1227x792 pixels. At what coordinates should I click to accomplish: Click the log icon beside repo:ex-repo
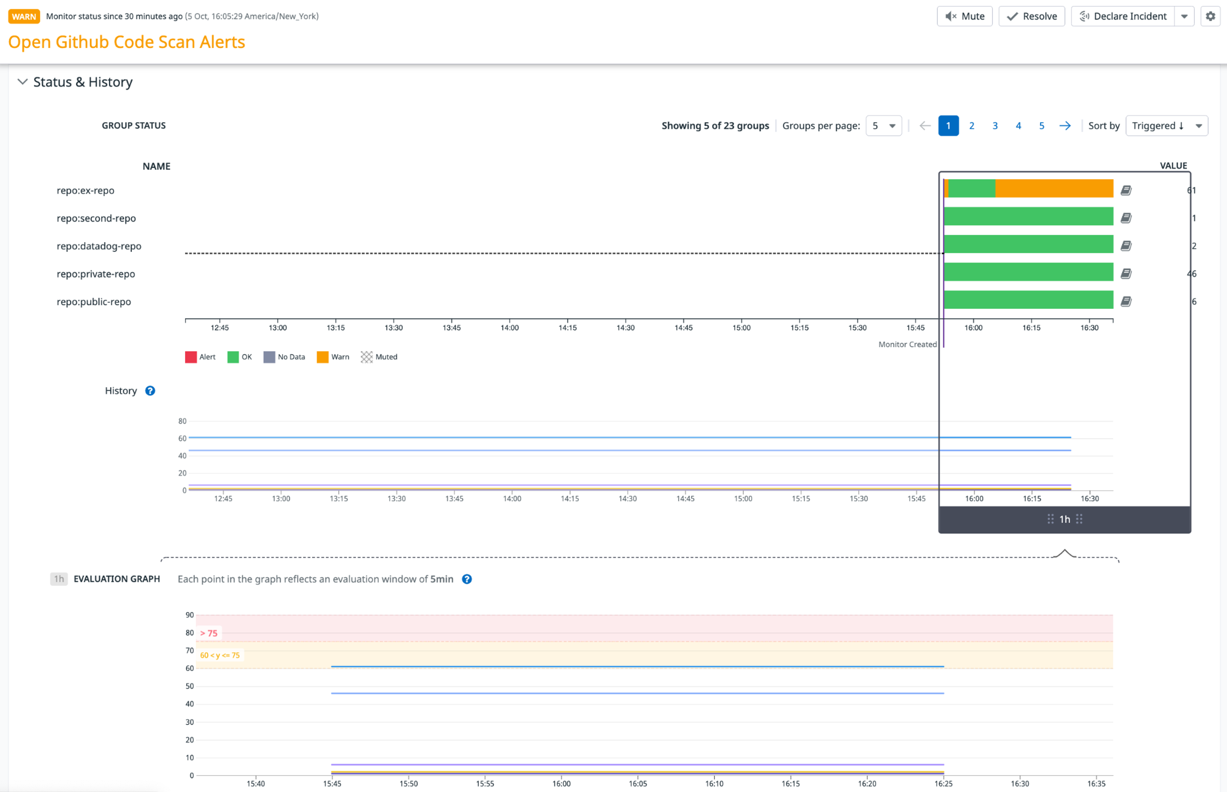[1127, 190]
